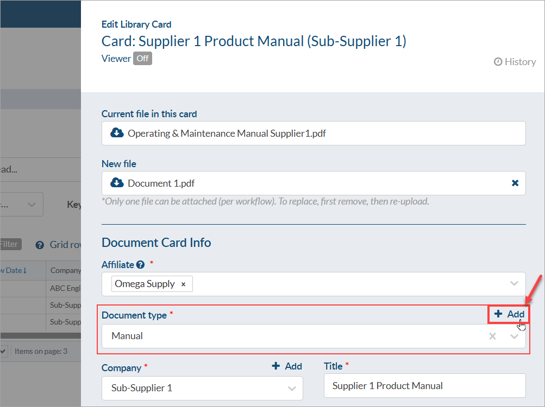
Task: Click the Filter button in background grid
Action: click(10, 244)
